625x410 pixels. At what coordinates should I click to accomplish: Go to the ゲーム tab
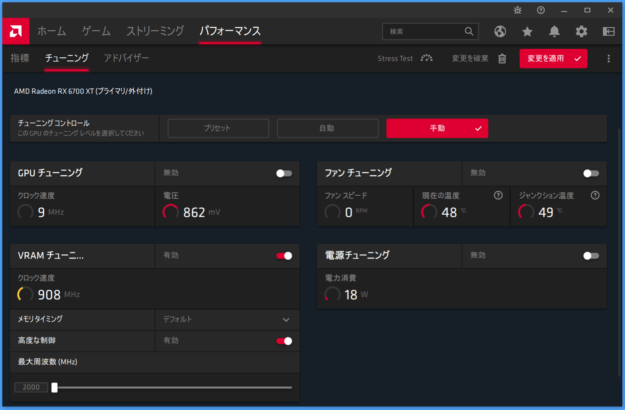(x=96, y=31)
